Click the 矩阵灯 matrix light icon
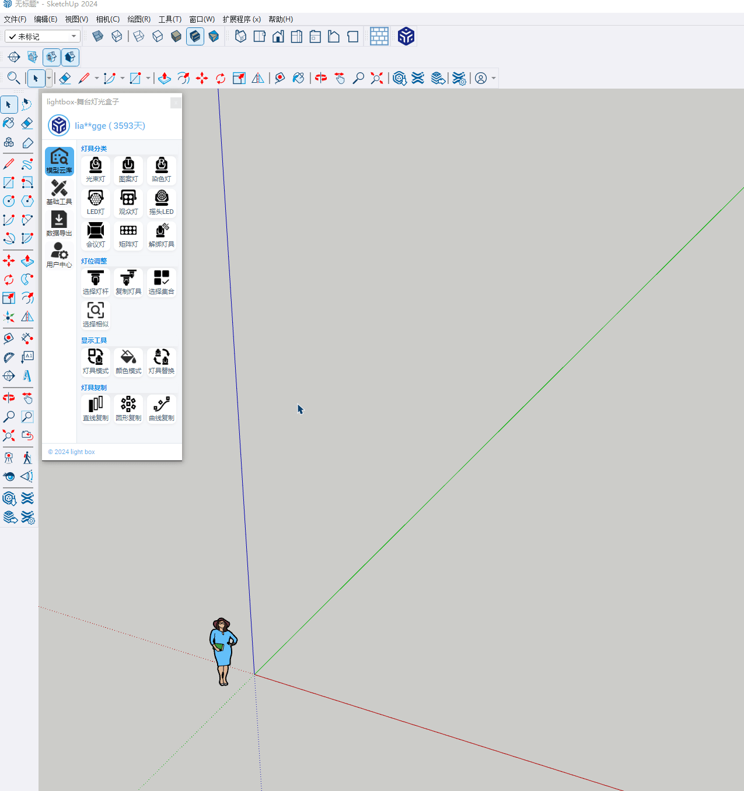744x791 pixels. (x=128, y=235)
